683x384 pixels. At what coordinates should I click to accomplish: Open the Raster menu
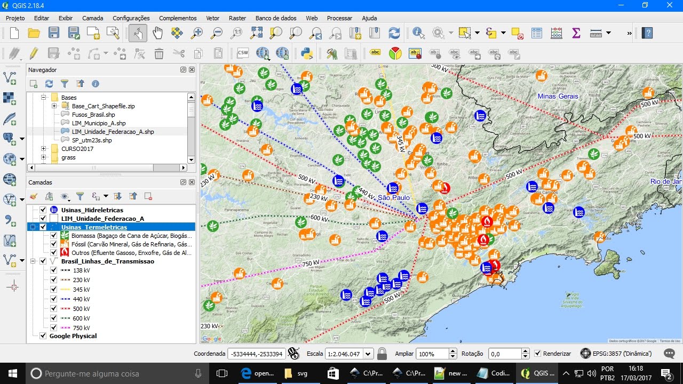[x=237, y=18]
